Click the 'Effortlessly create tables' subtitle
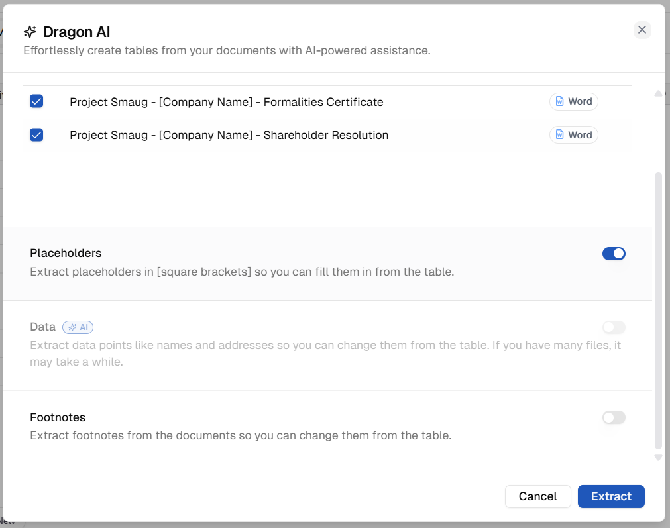The image size is (670, 528). 227,50
